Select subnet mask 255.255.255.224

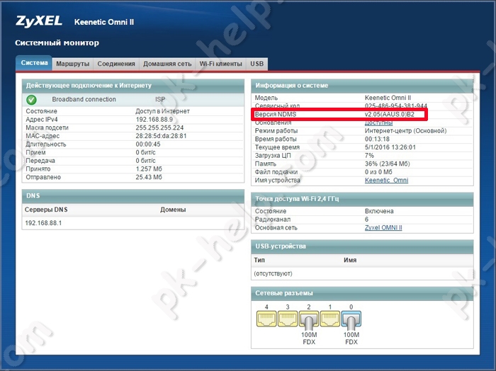tap(159, 127)
